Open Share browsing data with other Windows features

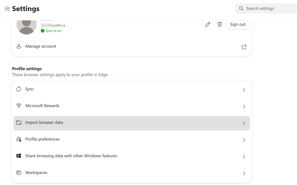[x=131, y=156]
